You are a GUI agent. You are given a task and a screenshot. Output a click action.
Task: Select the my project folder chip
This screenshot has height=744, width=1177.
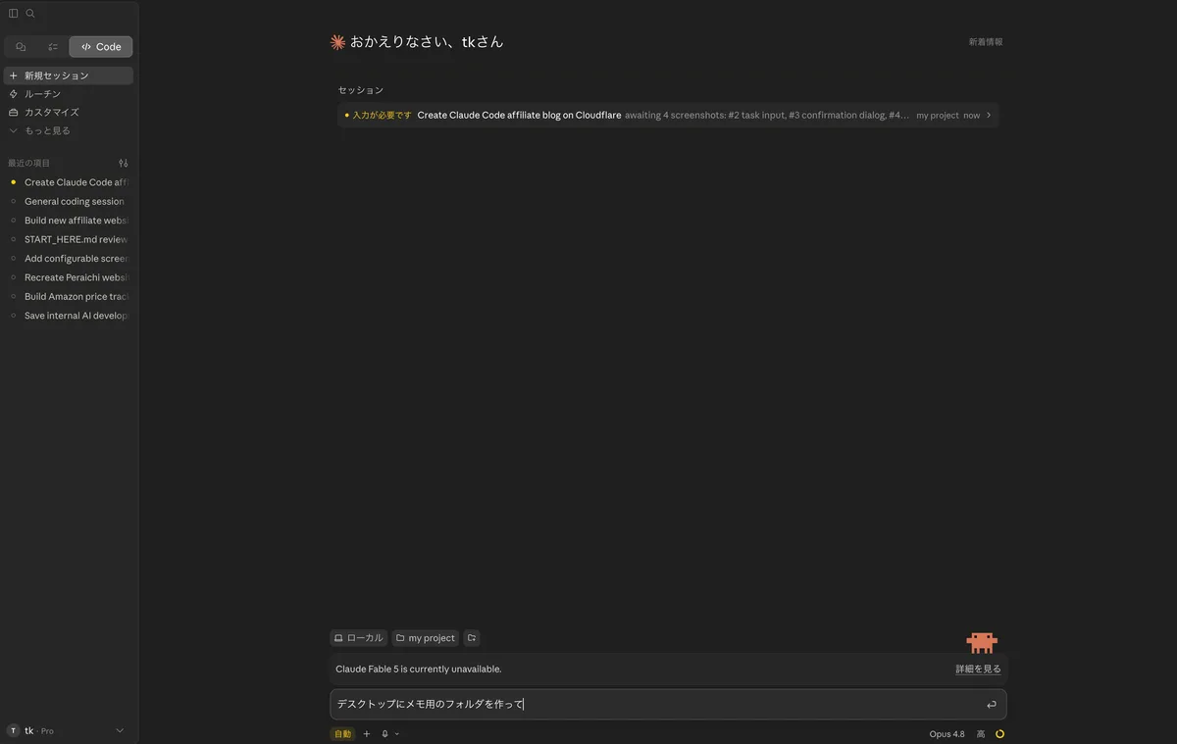point(426,638)
